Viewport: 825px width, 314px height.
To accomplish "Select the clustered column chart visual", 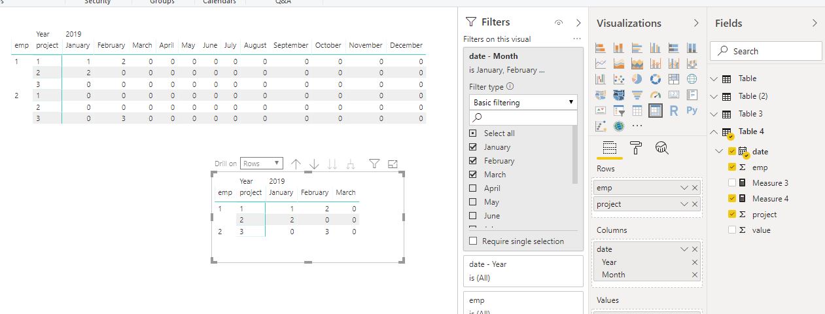I will (656, 48).
